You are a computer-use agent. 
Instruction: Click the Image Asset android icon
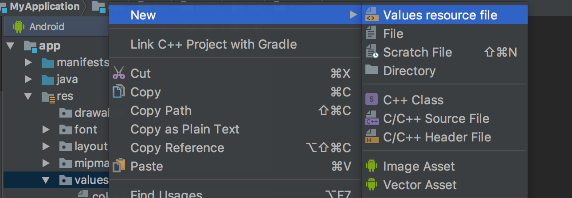(371, 166)
